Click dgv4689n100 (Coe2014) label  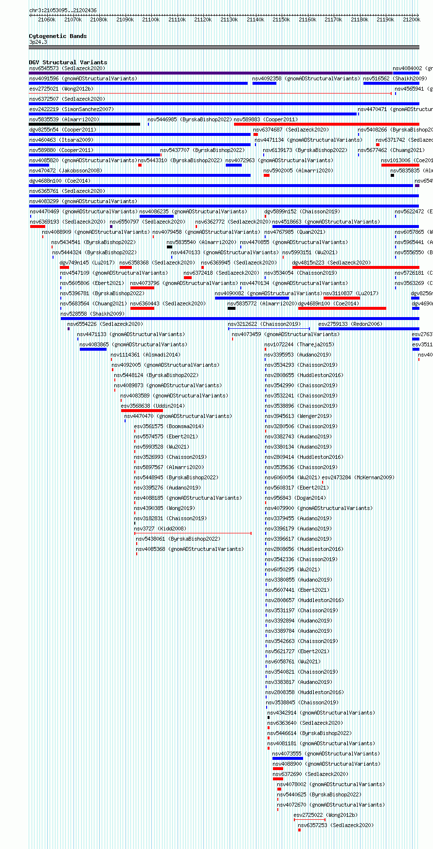tap(328, 303)
